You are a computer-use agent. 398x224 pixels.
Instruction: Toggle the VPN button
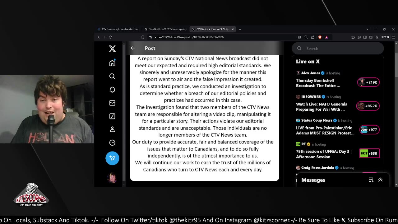[386, 37]
